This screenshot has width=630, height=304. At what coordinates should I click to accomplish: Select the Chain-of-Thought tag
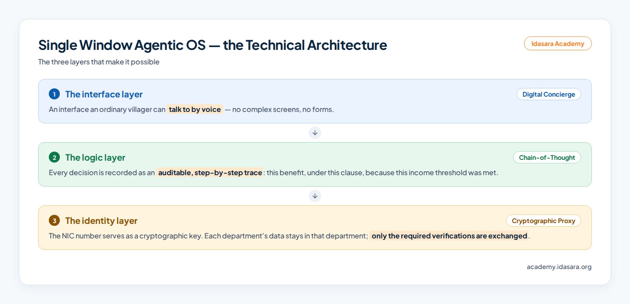pos(547,157)
